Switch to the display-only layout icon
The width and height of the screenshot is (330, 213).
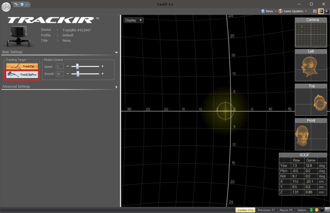[327, 11]
